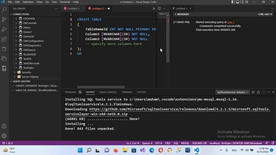Image resolution: width=276 pixels, height=155 pixels.
Task: Expand the DemoDB database node
Action: [16, 36]
